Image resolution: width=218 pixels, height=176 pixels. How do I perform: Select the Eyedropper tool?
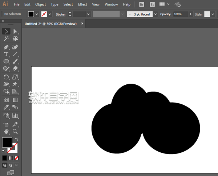[x=7, y=108]
